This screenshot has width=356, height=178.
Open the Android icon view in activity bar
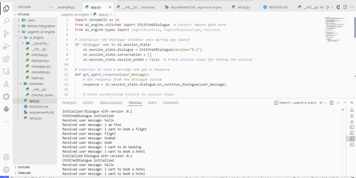[x=6, y=109]
